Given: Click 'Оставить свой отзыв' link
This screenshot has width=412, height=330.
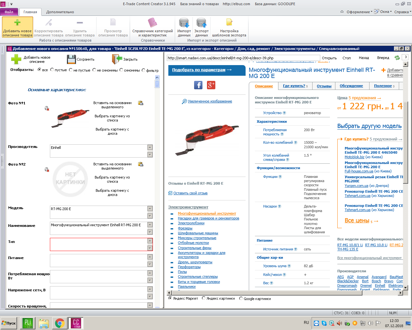Looking at the screenshot, I should click(x=190, y=193).
